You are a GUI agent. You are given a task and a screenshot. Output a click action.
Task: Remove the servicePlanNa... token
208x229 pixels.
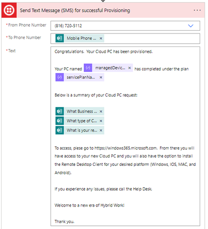(101, 77)
